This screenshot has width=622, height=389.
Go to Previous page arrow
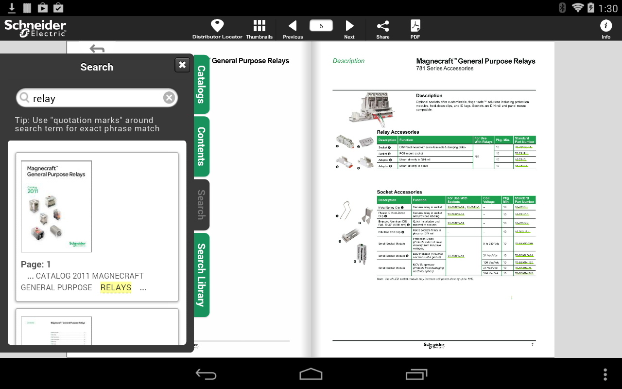[293, 26]
